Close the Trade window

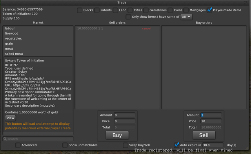(x=246, y=2)
